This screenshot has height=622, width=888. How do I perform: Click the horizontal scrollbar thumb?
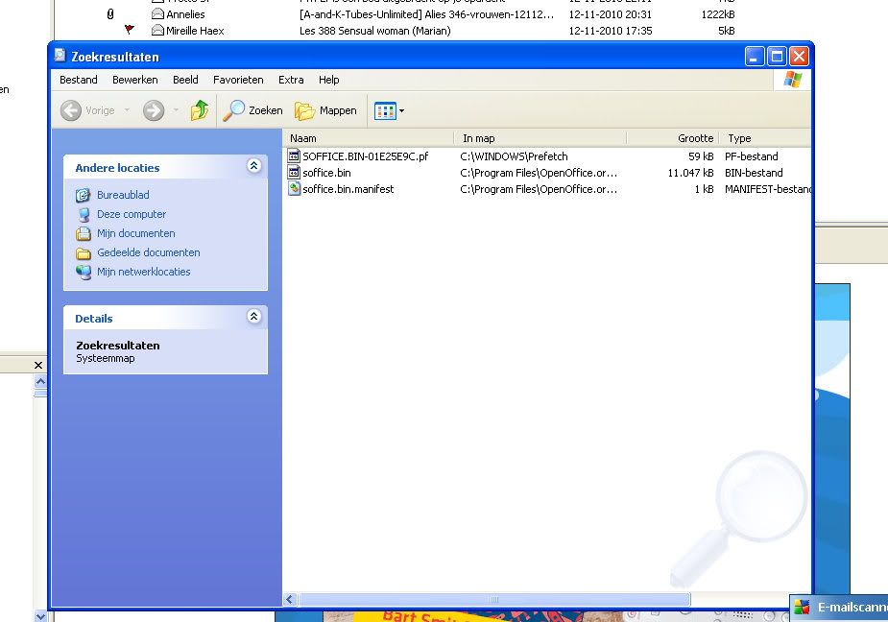pos(493,599)
